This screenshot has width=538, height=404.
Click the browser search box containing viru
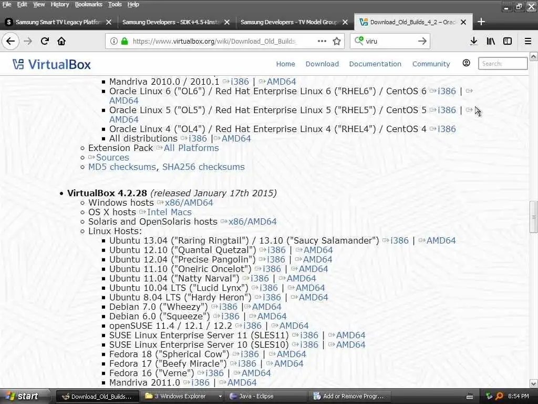pos(389,41)
